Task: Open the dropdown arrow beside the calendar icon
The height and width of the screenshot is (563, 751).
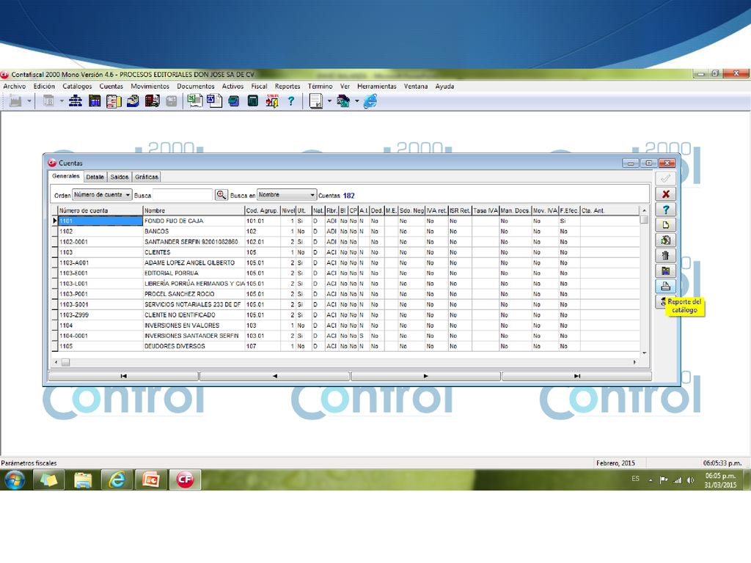Action: point(62,101)
